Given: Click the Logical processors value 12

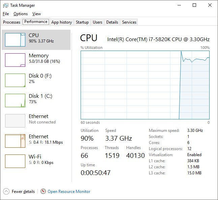Looking at the screenshot, I should click(x=189, y=149).
